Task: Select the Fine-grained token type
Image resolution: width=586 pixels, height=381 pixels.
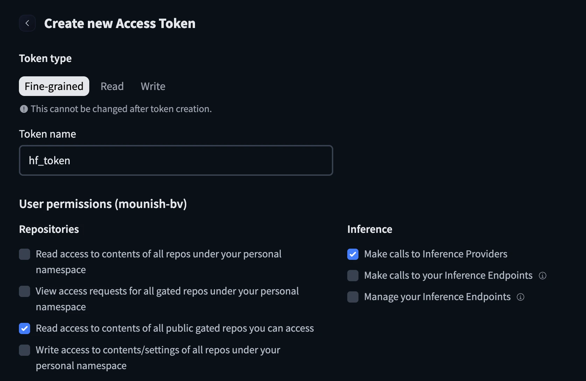Action: coord(54,86)
